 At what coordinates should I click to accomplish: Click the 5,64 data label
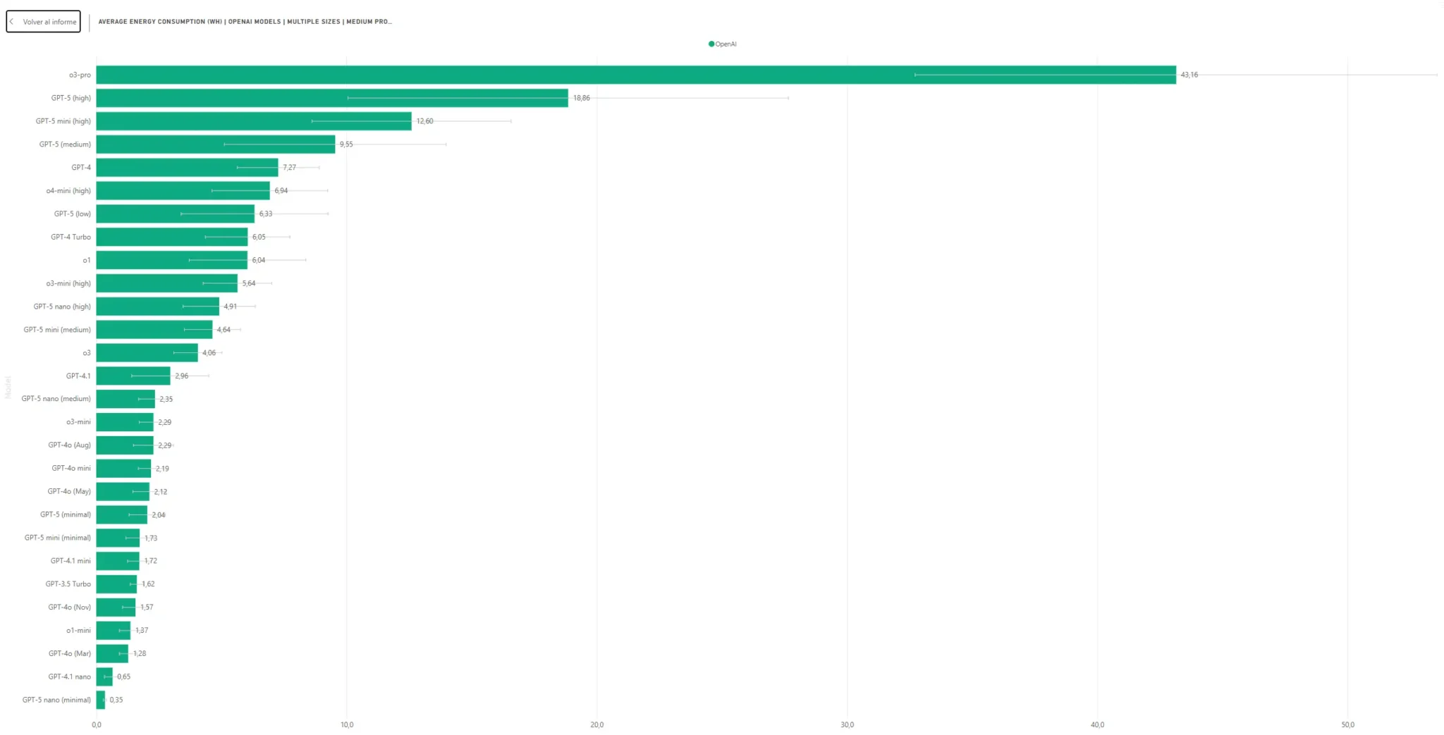[249, 283]
